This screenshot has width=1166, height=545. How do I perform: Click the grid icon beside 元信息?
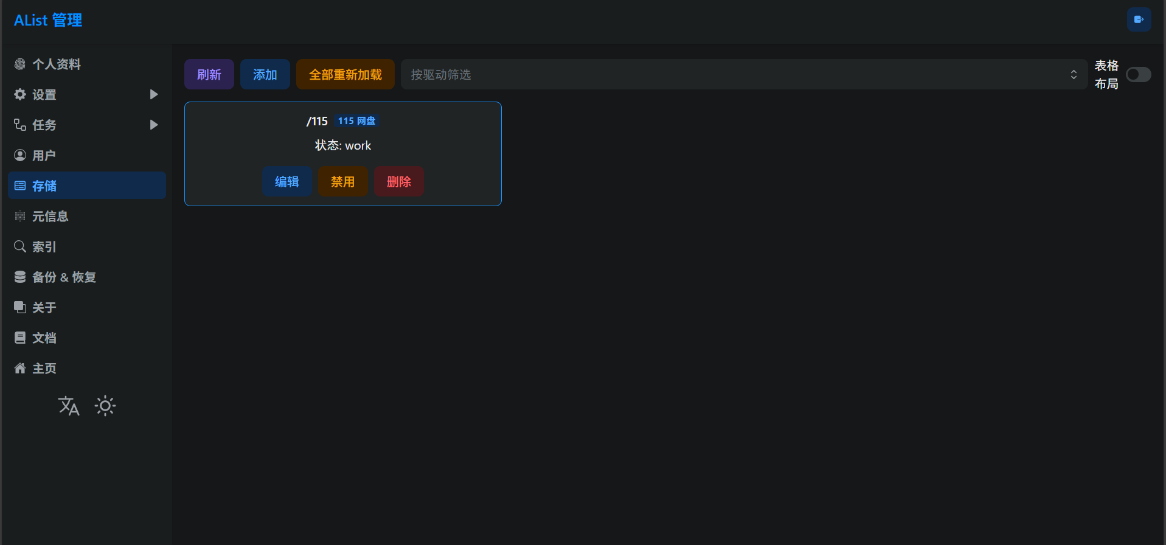pyautogui.click(x=20, y=216)
